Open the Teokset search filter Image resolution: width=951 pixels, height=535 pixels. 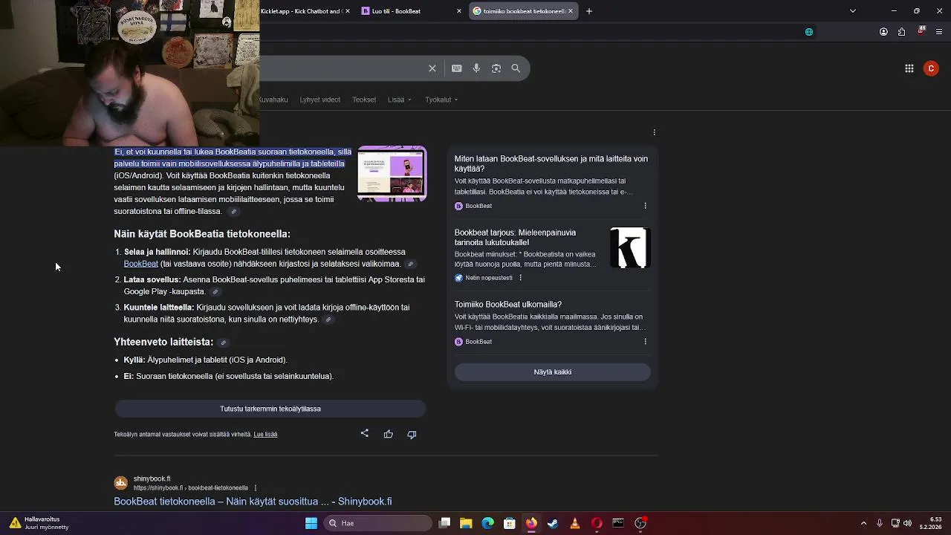click(x=364, y=100)
